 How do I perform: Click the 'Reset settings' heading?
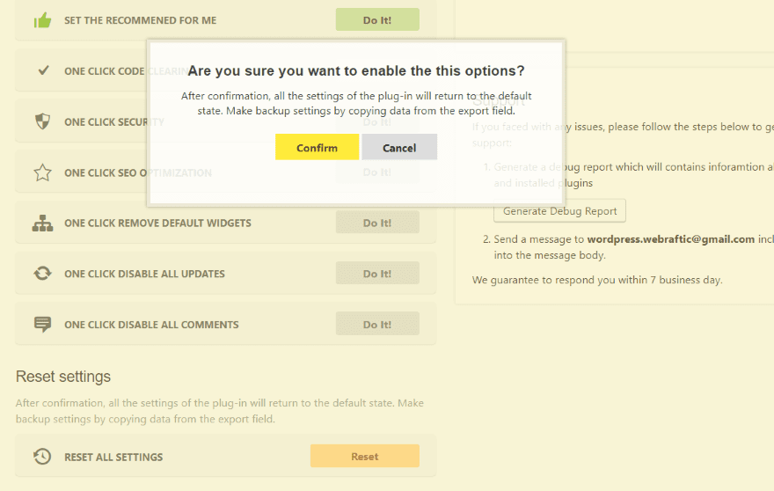click(63, 377)
